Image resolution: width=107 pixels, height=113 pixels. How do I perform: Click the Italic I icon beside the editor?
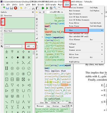pos(37,22)
